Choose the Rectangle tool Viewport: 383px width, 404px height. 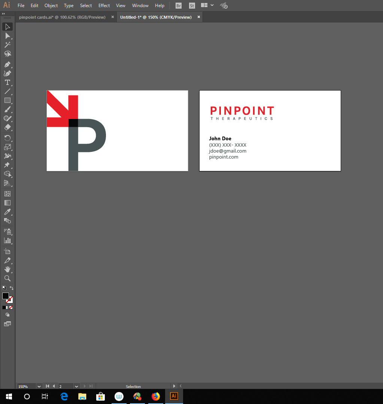7,100
